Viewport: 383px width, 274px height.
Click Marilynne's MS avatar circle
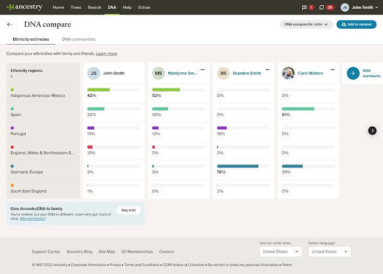(158, 73)
